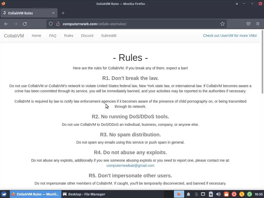Screen dimensions: 264x198
Task: Click the Bluetooth tray icon
Action: point(196,194)
